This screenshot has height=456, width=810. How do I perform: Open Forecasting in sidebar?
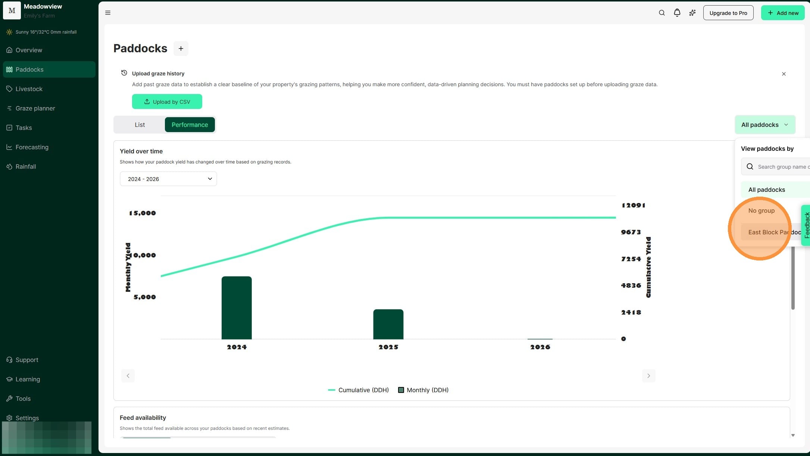tap(32, 147)
